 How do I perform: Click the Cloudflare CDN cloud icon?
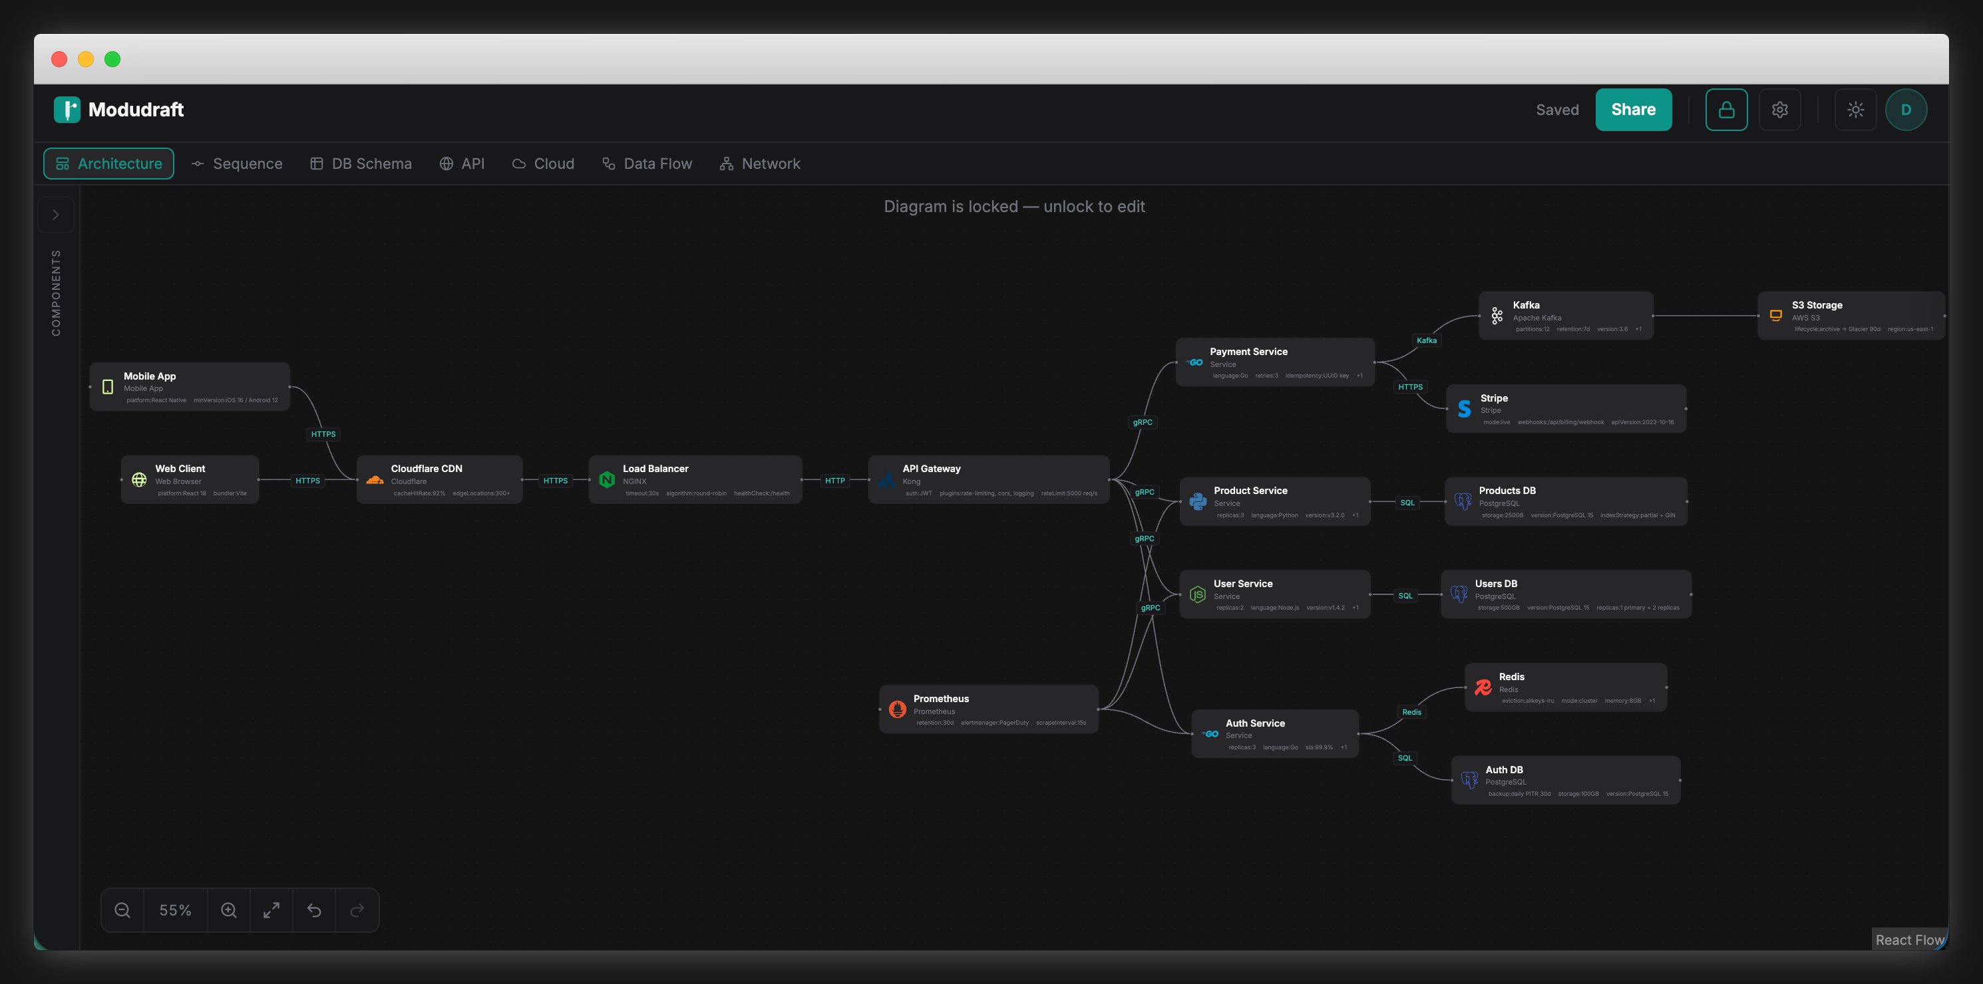pos(375,479)
